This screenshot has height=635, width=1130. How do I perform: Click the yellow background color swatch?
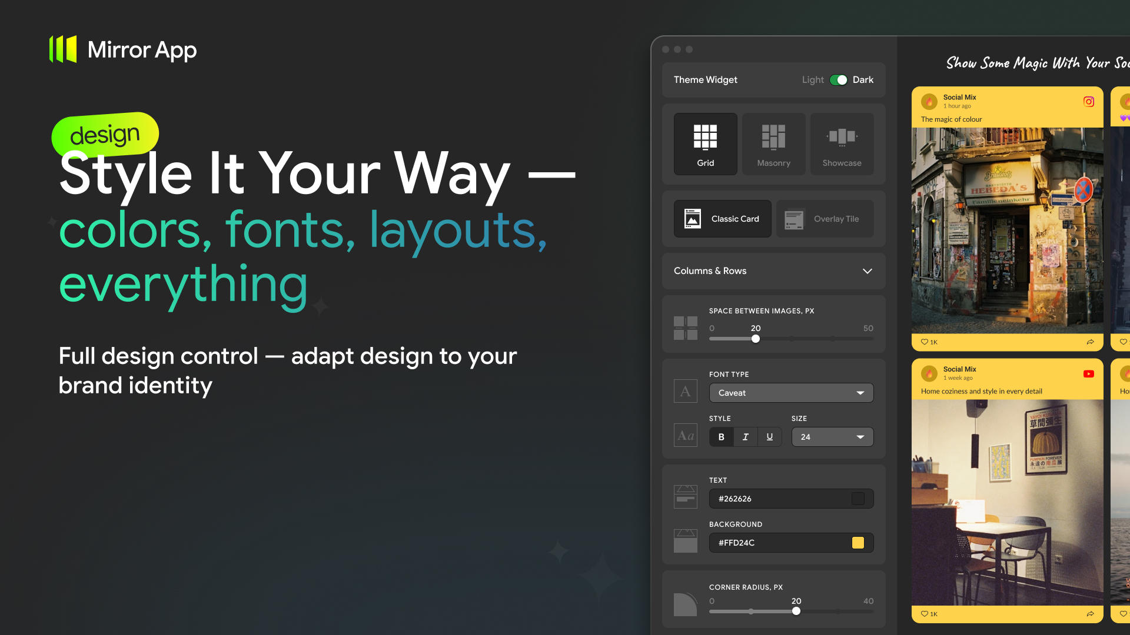click(x=858, y=543)
